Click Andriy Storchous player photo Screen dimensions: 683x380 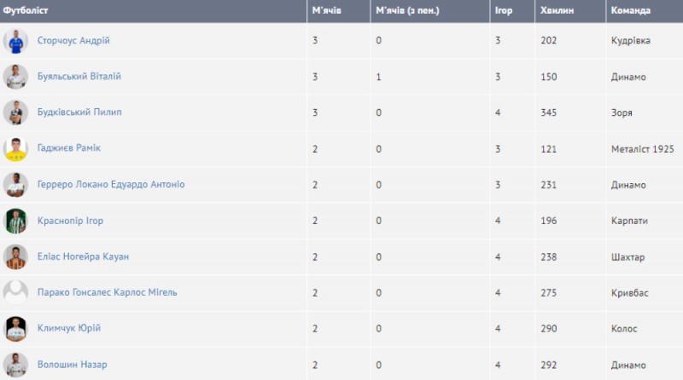(x=15, y=41)
